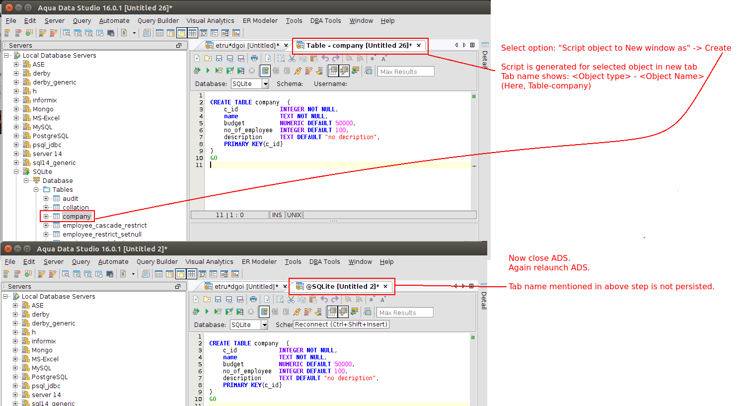Close the @SQLite [Untitled 2] tab
This screenshot has width=748, height=406.
click(x=385, y=287)
